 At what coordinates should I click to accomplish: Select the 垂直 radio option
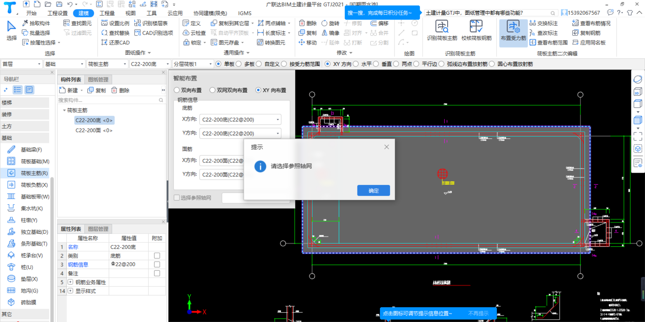point(376,64)
